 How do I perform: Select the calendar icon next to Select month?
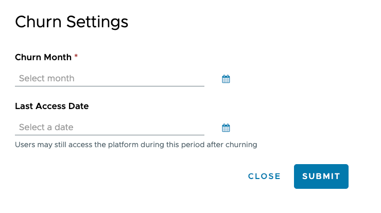point(226,79)
